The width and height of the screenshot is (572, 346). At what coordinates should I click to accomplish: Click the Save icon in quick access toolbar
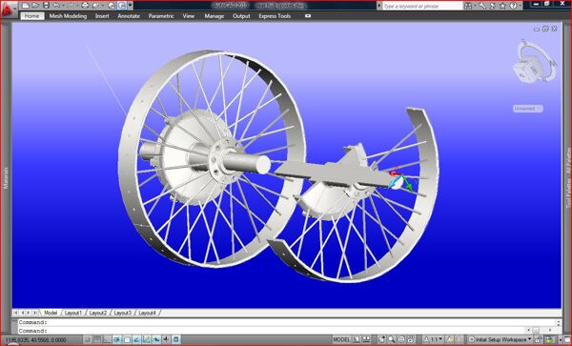[46, 5]
